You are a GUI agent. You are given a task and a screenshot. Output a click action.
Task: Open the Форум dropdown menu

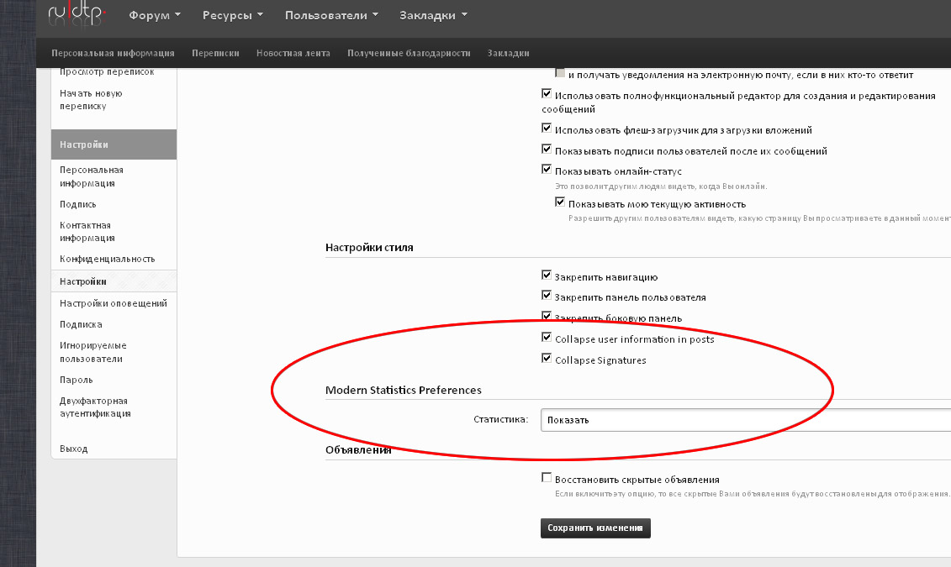coord(155,15)
